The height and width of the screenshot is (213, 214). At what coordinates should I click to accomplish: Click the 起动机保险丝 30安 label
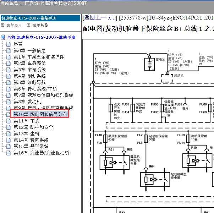(x=158, y=138)
